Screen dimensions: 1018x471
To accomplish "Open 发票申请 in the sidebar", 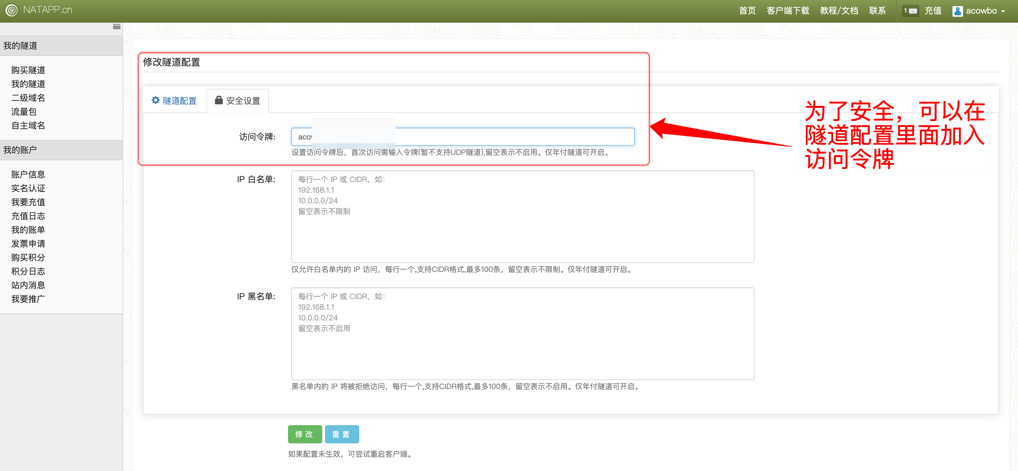I will click(28, 243).
